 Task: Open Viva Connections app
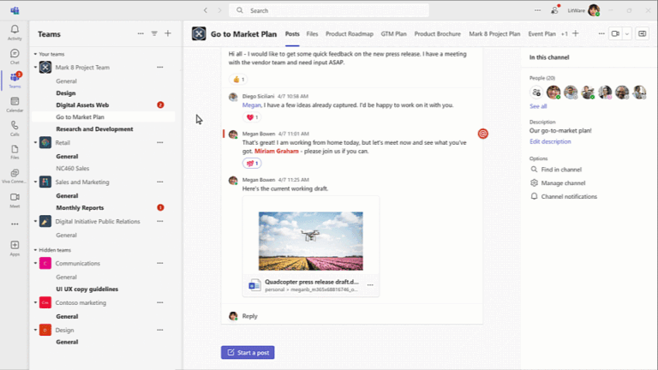15,176
